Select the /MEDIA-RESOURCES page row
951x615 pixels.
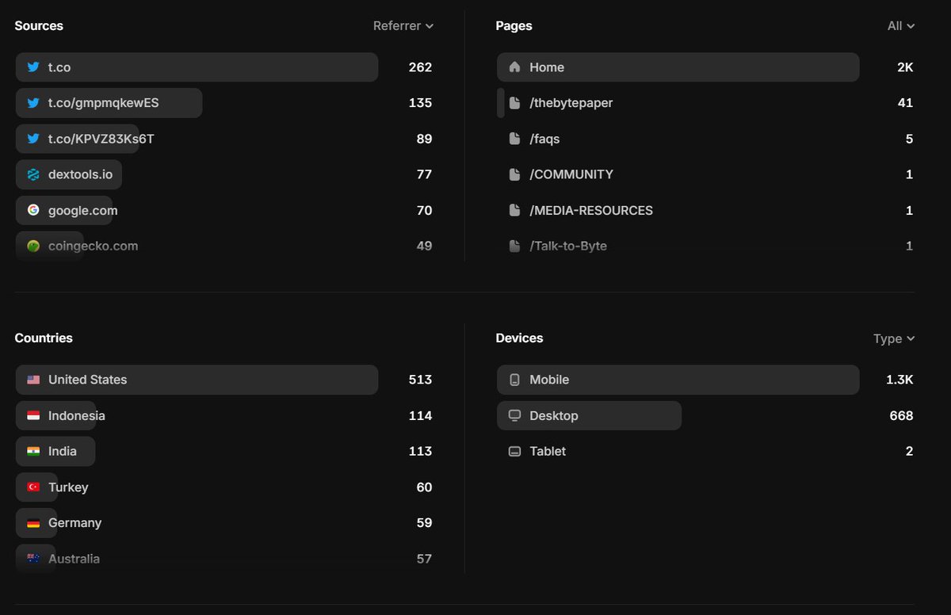pyautogui.click(x=705, y=210)
